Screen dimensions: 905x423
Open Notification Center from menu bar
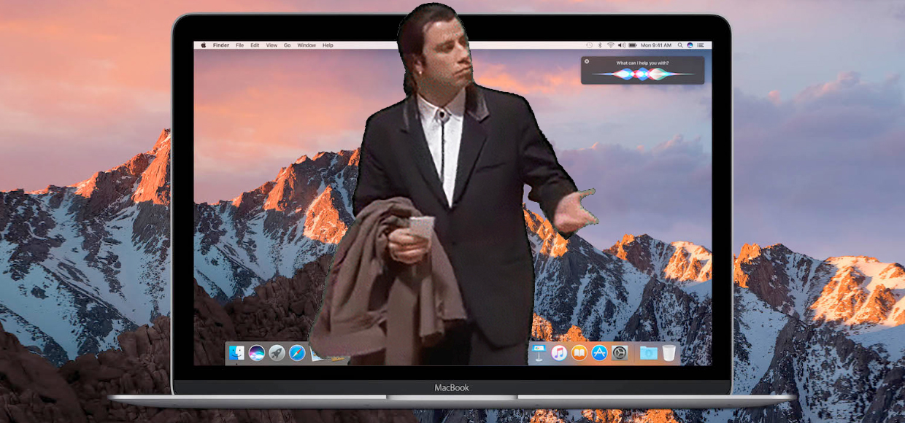tap(701, 45)
